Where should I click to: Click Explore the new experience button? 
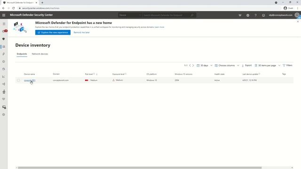click(x=53, y=32)
